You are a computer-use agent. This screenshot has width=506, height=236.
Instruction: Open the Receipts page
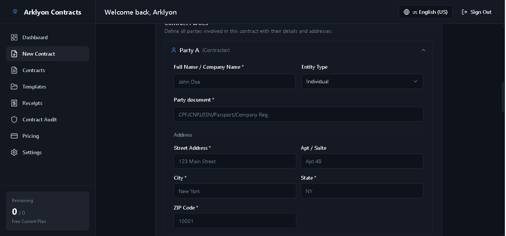coord(47,103)
